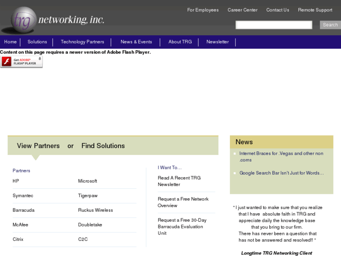Open the Google Search Bar news article

(281, 173)
